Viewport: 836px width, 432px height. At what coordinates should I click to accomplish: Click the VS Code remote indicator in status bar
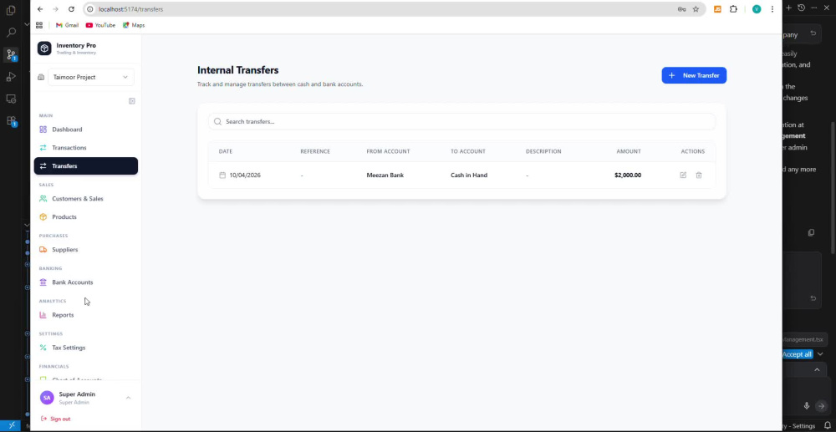(12, 425)
